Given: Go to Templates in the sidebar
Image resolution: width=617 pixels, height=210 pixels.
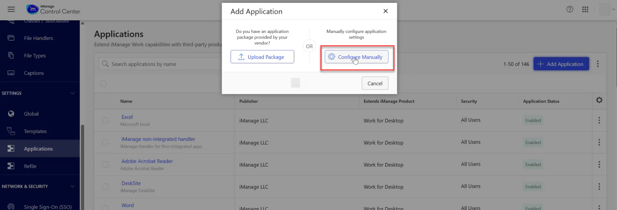Looking at the screenshot, I should tap(35, 131).
